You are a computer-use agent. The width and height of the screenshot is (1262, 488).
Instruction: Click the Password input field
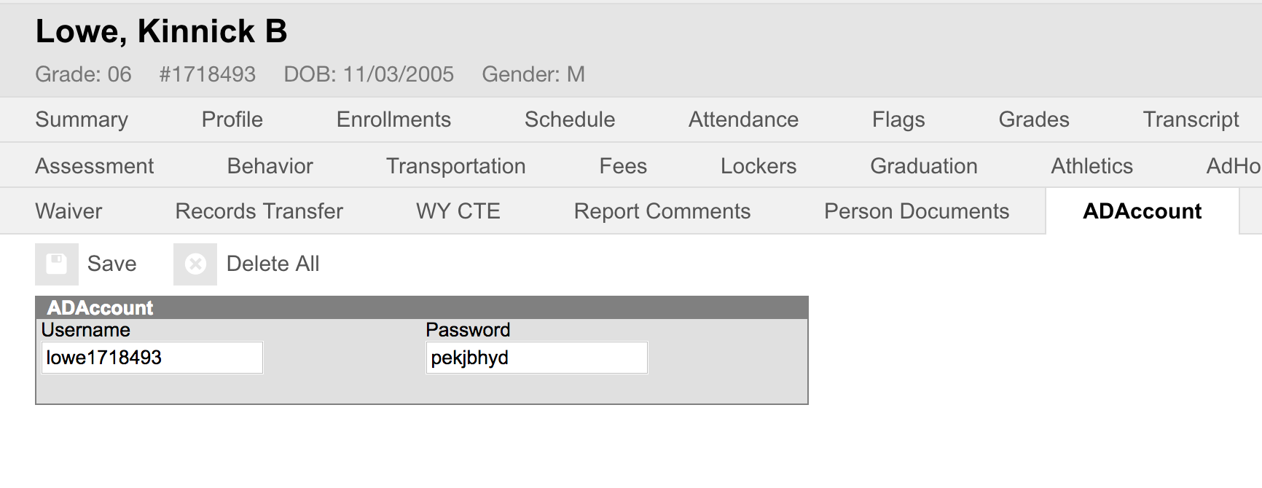tap(537, 358)
